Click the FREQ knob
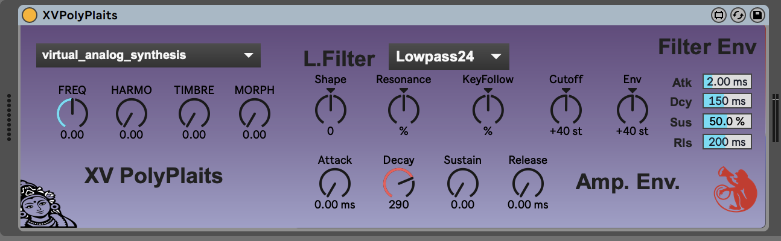781x241 pixels. coord(72,113)
